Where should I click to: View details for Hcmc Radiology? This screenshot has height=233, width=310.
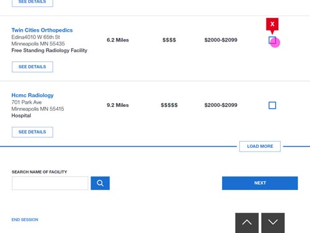[x=32, y=132]
